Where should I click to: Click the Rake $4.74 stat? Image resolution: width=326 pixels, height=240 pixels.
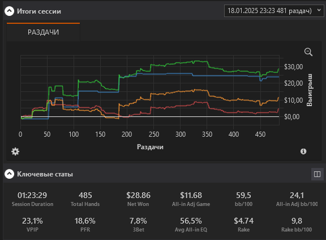point(244,225)
